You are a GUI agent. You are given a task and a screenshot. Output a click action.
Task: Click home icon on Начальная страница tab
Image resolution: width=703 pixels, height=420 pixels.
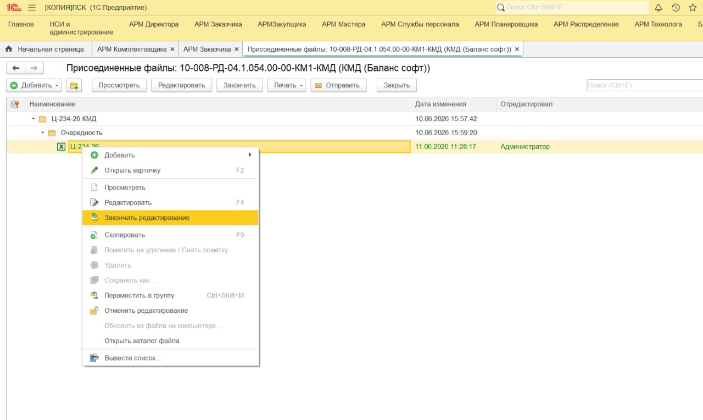8,49
